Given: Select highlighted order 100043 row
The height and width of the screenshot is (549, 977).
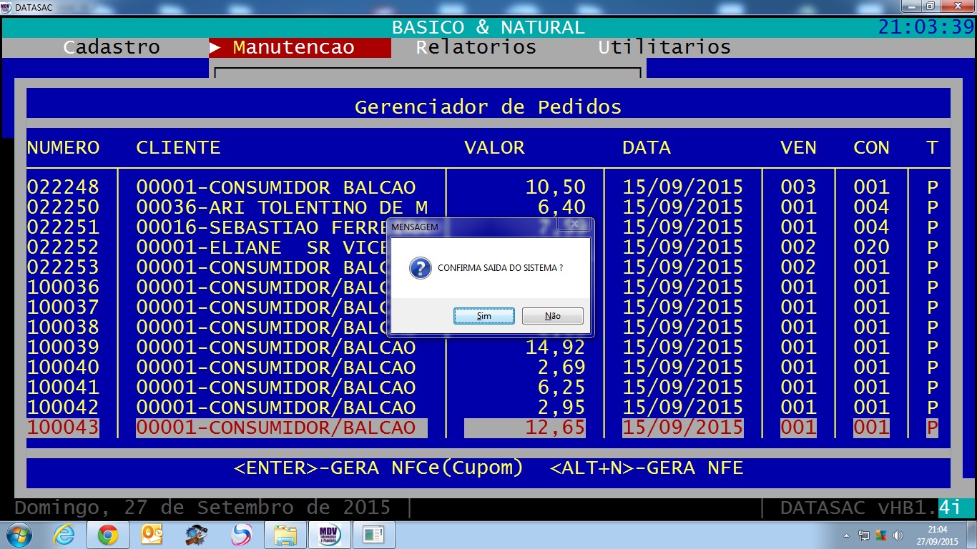Looking at the screenshot, I should 63,427.
